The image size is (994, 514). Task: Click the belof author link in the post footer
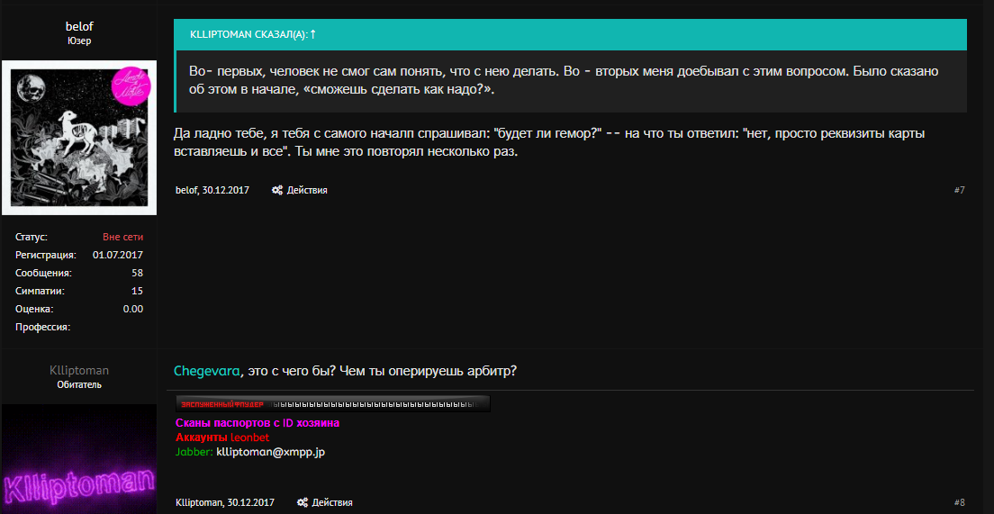coord(186,191)
